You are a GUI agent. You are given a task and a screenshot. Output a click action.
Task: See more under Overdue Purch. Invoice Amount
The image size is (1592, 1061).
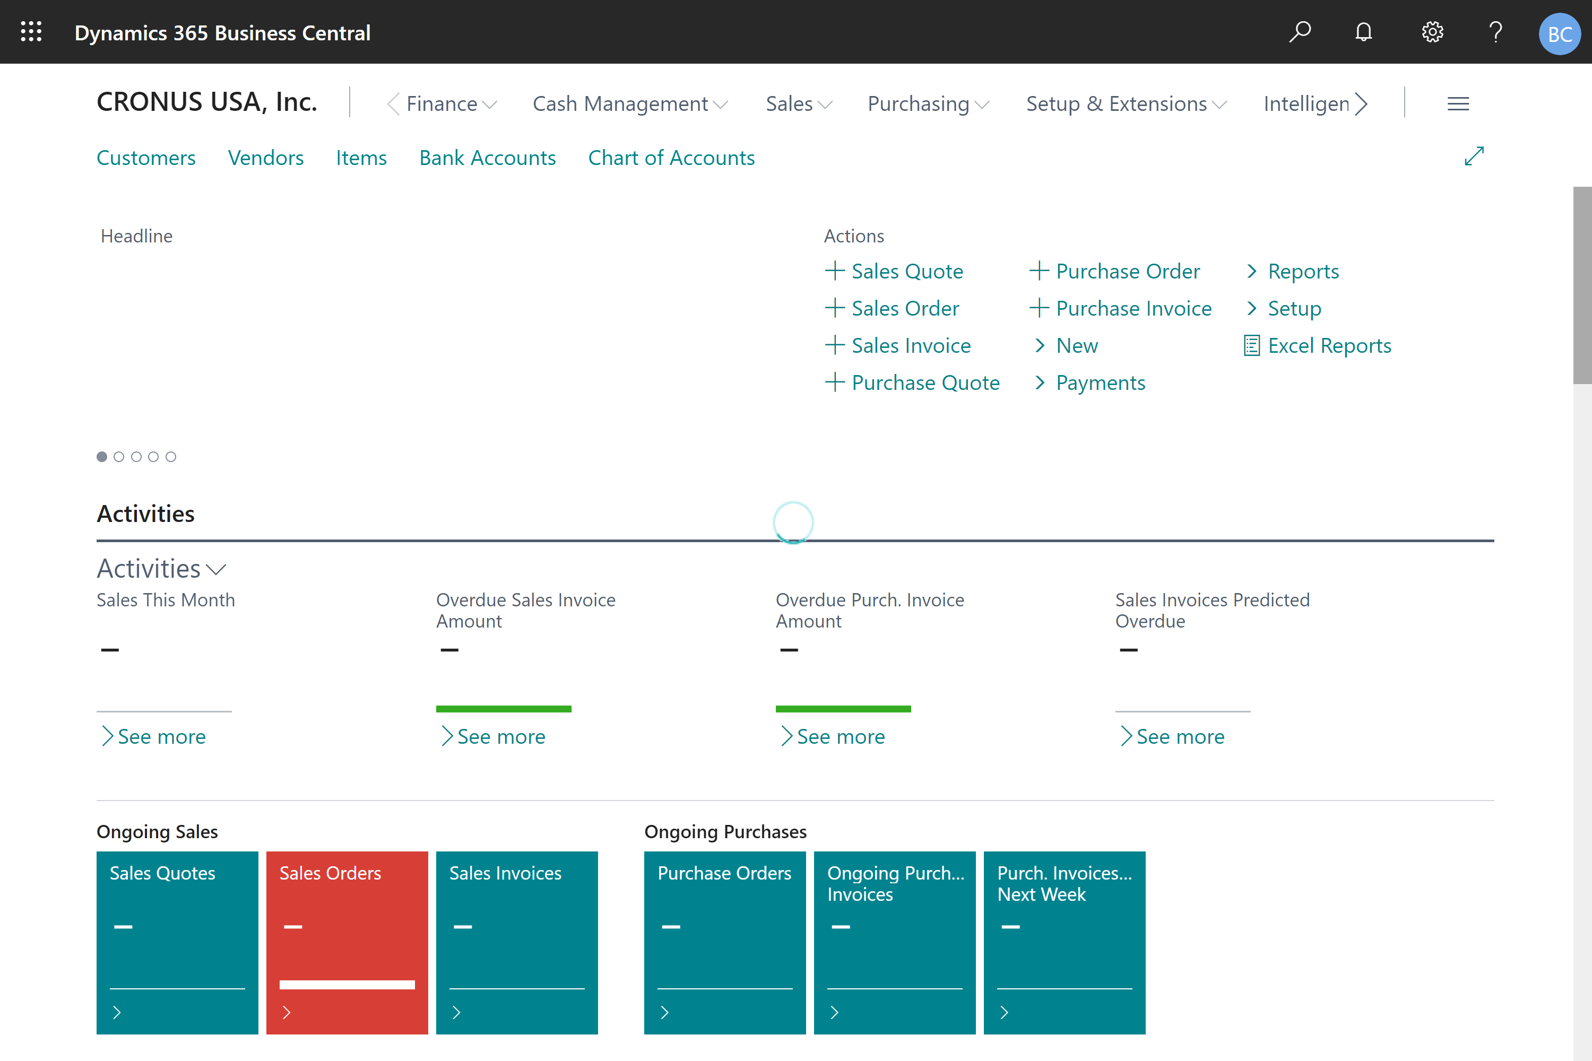click(x=833, y=736)
